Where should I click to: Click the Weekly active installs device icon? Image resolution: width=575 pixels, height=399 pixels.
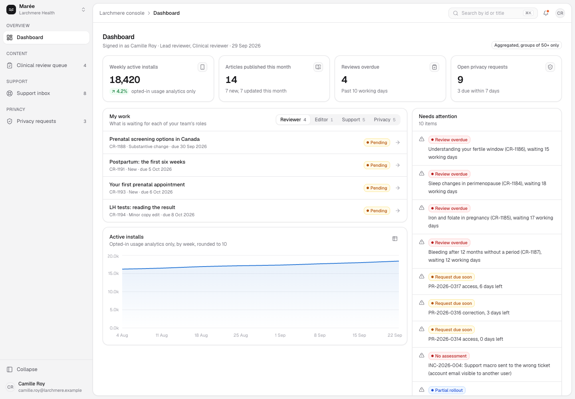pos(202,67)
